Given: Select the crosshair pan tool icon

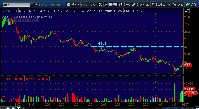Looking at the screenshot, I should [3, 108].
